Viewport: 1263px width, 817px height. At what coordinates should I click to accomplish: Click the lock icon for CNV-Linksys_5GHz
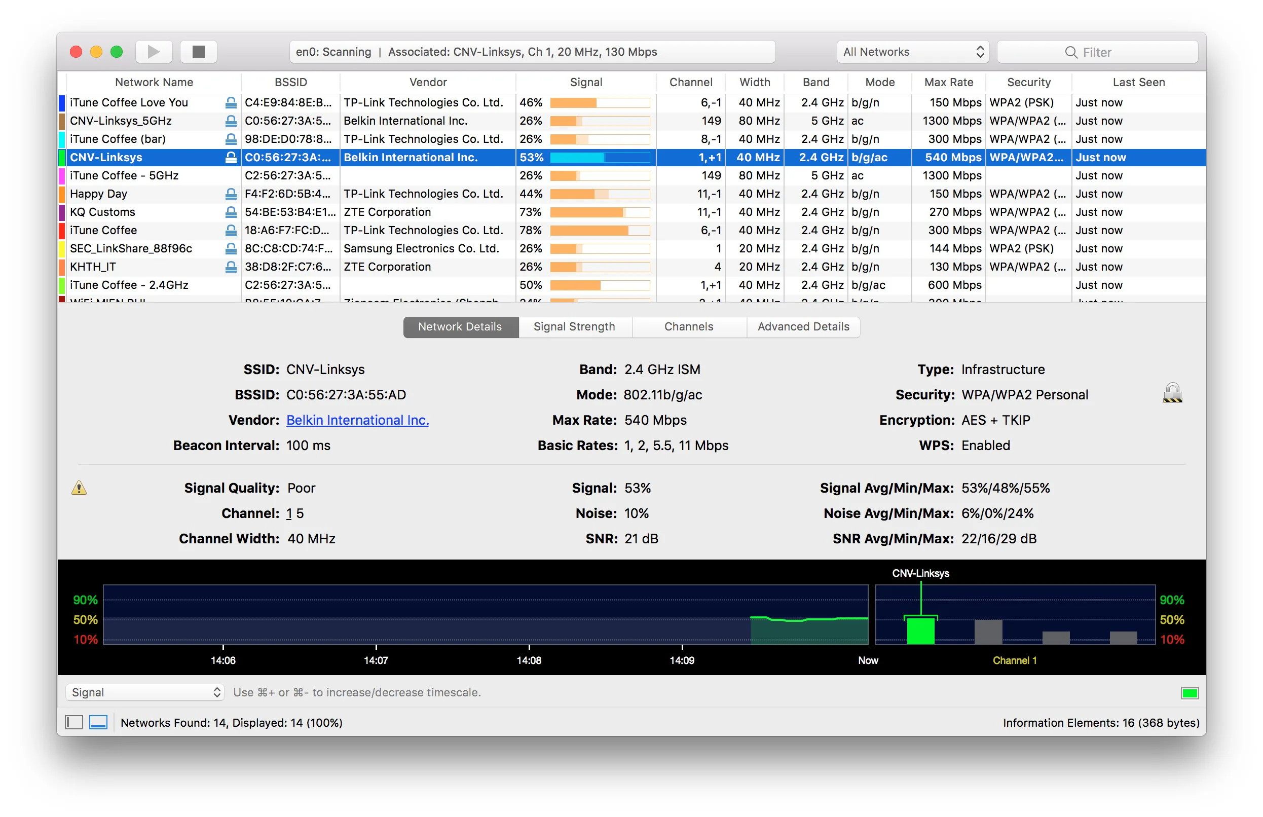231,121
